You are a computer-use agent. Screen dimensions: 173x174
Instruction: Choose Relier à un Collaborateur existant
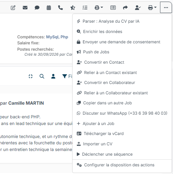(122, 93)
